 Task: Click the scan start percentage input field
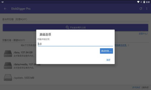[x=75, y=44]
